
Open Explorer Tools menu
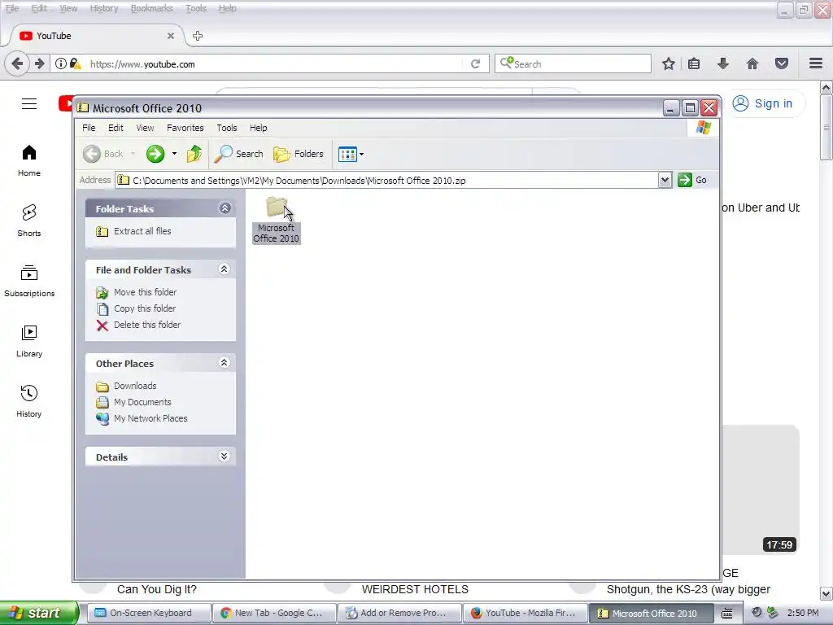[x=227, y=128]
